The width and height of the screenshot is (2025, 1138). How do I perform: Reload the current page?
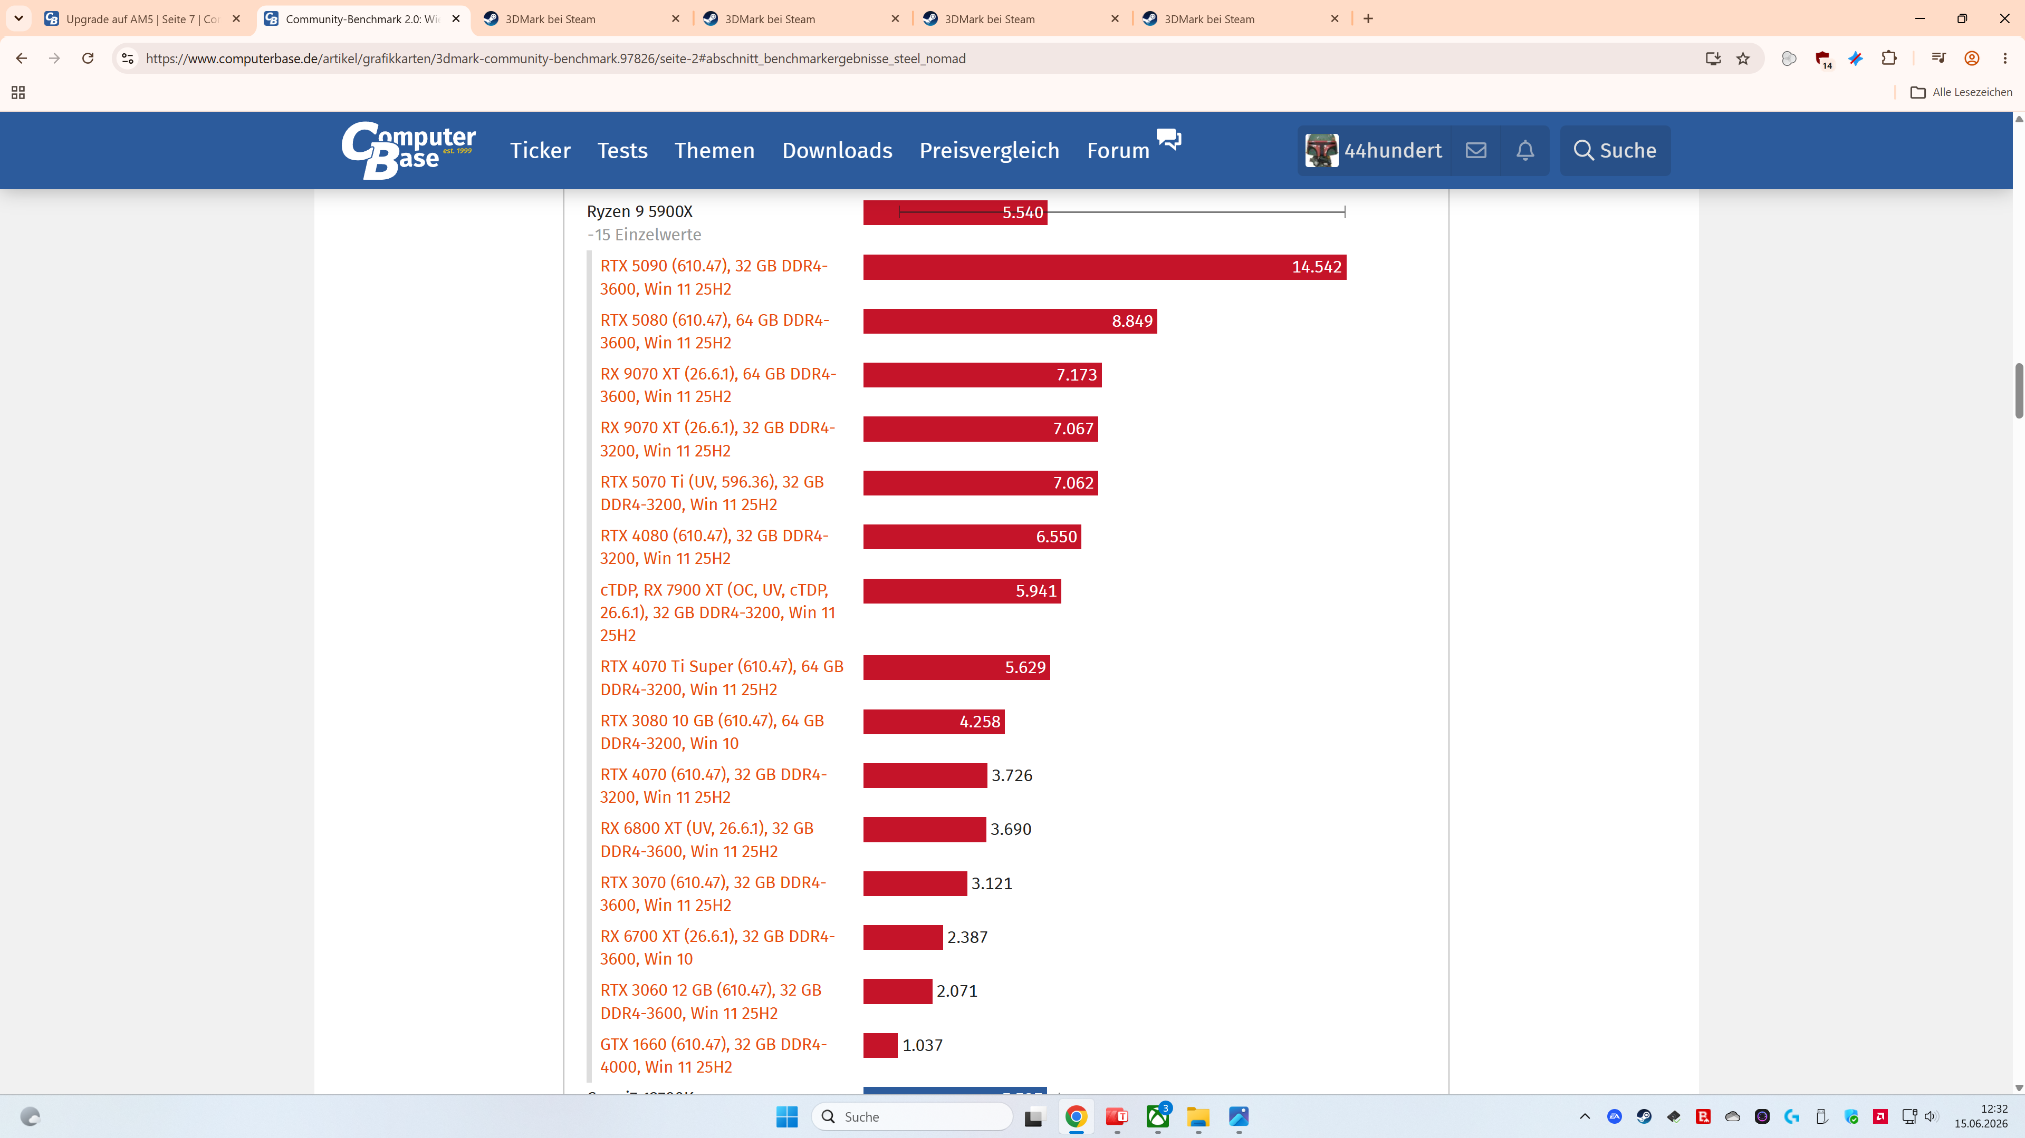click(x=88, y=58)
